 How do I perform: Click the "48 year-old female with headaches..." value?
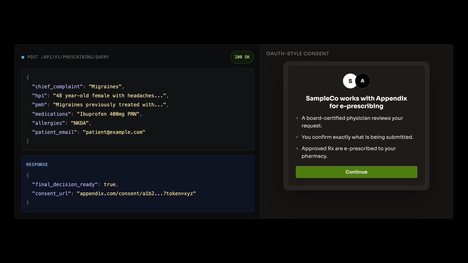[110, 95]
